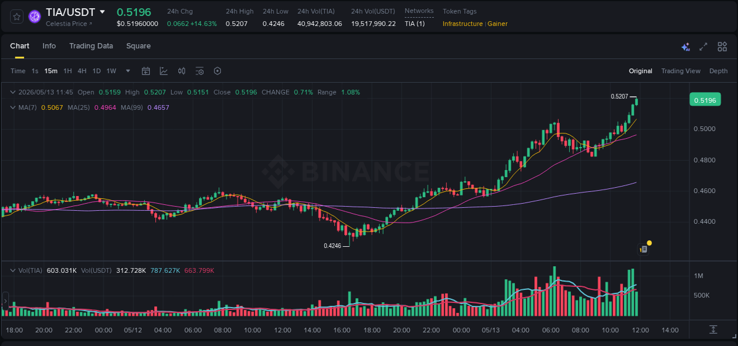Change the candlestick chart style
The width and height of the screenshot is (738, 346).
pyautogui.click(x=182, y=71)
